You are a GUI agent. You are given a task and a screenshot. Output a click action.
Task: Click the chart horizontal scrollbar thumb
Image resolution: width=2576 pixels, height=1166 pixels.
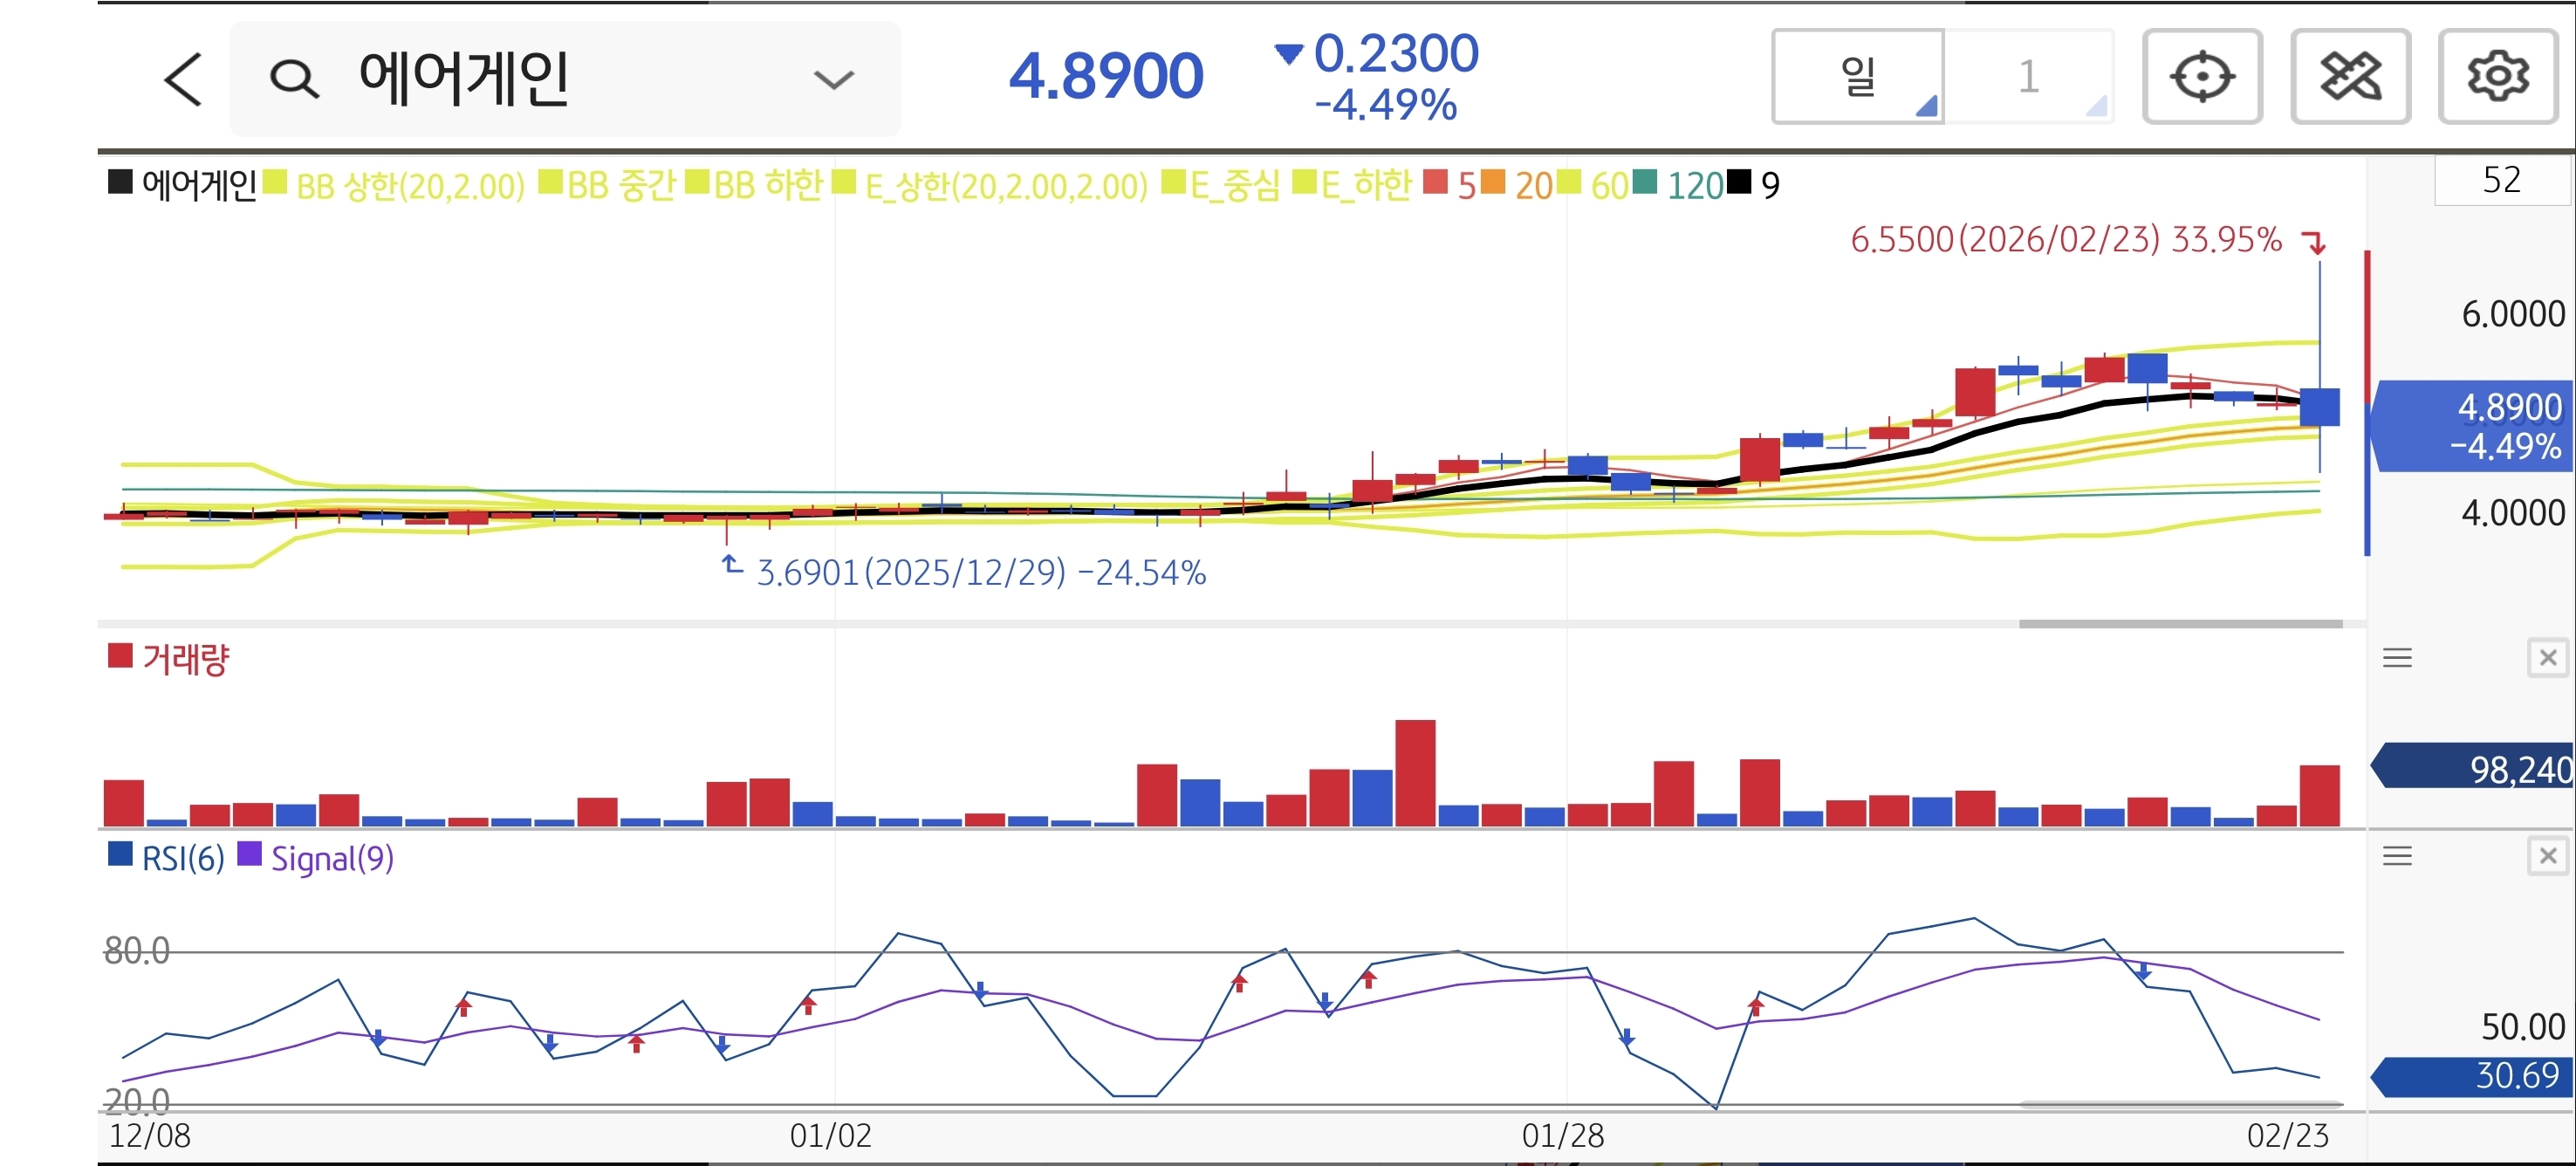pyautogui.click(x=2180, y=624)
